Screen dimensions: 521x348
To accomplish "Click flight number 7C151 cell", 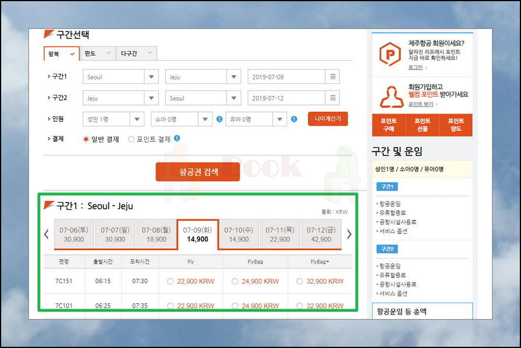I will point(64,281).
